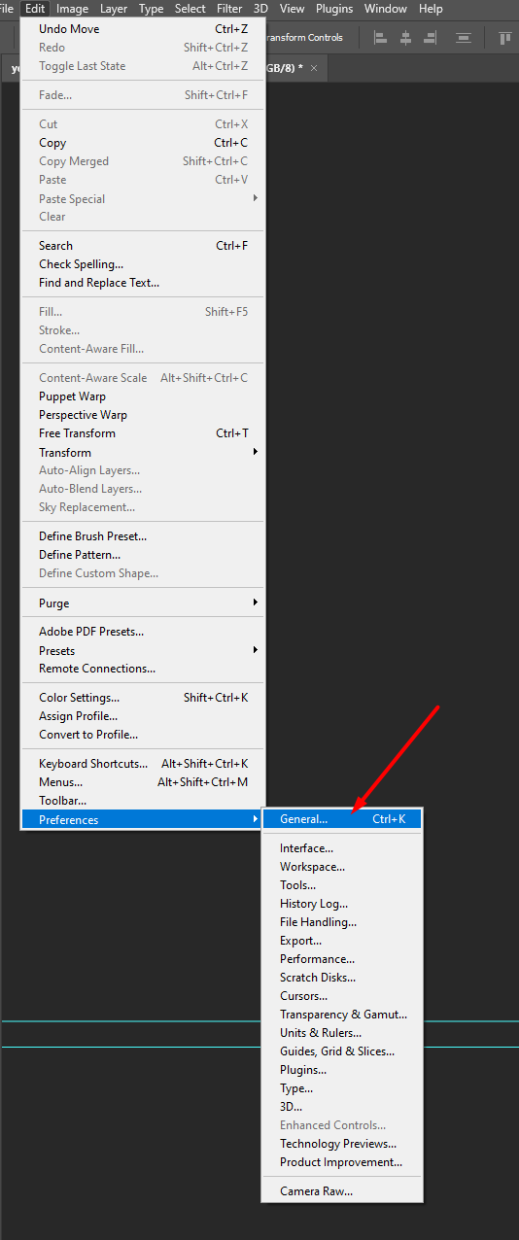Image resolution: width=519 pixels, height=1240 pixels.
Task: Choose Puppet Warp
Action: click(x=143, y=396)
